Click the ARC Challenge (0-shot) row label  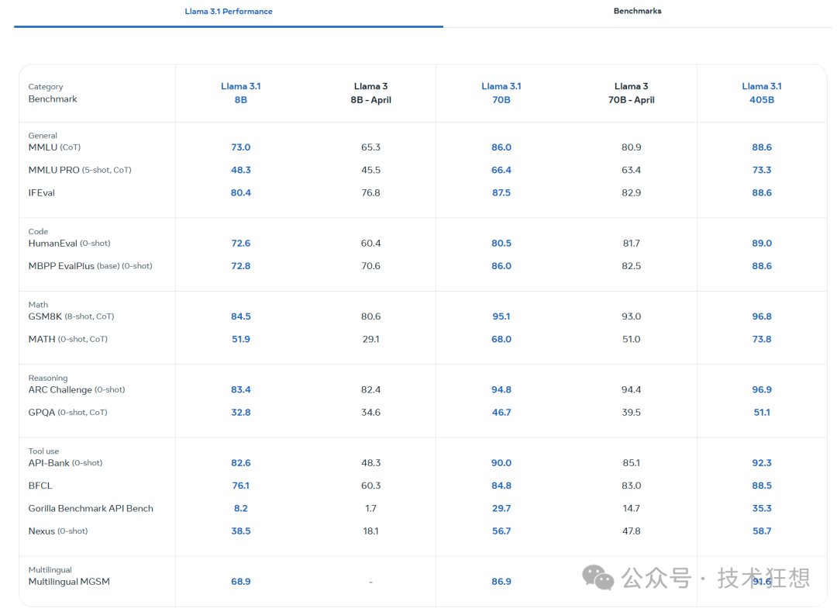[77, 389]
